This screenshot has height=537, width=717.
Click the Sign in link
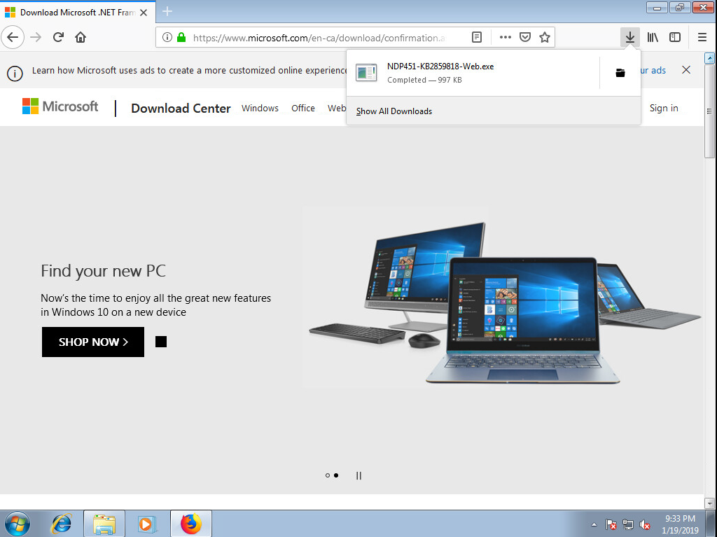pyautogui.click(x=664, y=109)
